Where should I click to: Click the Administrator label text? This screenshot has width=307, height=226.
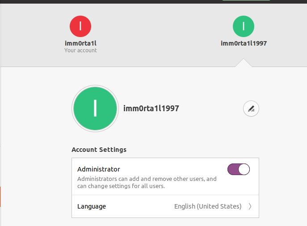[x=99, y=169]
